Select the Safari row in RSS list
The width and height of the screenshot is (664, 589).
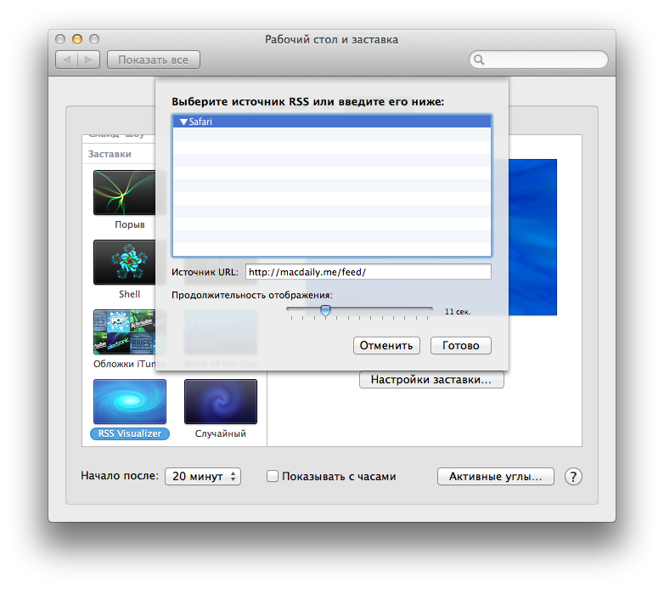click(x=332, y=122)
